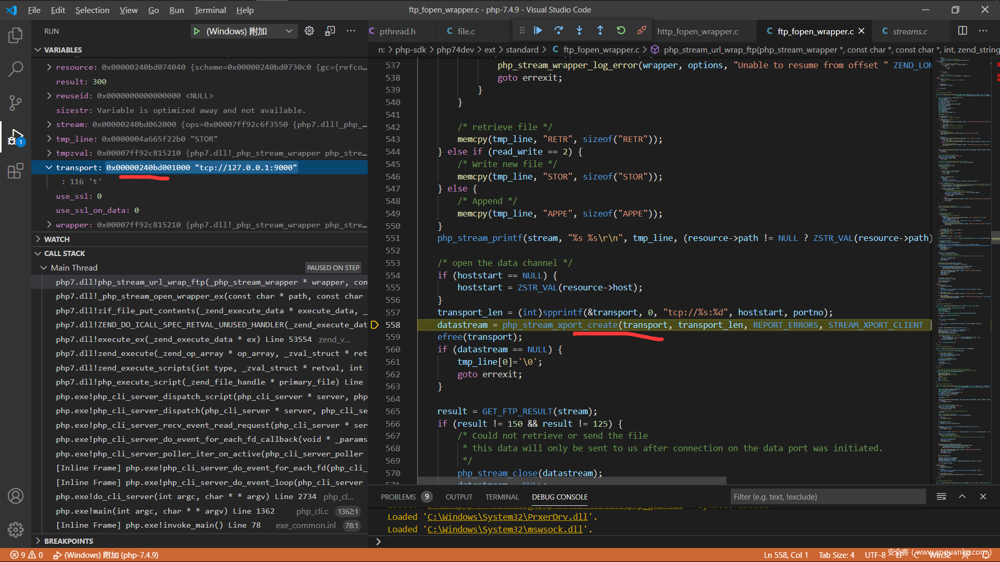Click the Step Out debug icon
1000x562 pixels.
(x=600, y=31)
